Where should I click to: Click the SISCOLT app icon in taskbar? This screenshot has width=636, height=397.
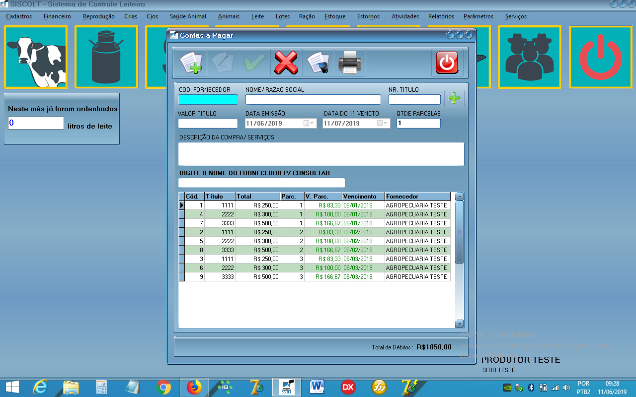(287, 387)
